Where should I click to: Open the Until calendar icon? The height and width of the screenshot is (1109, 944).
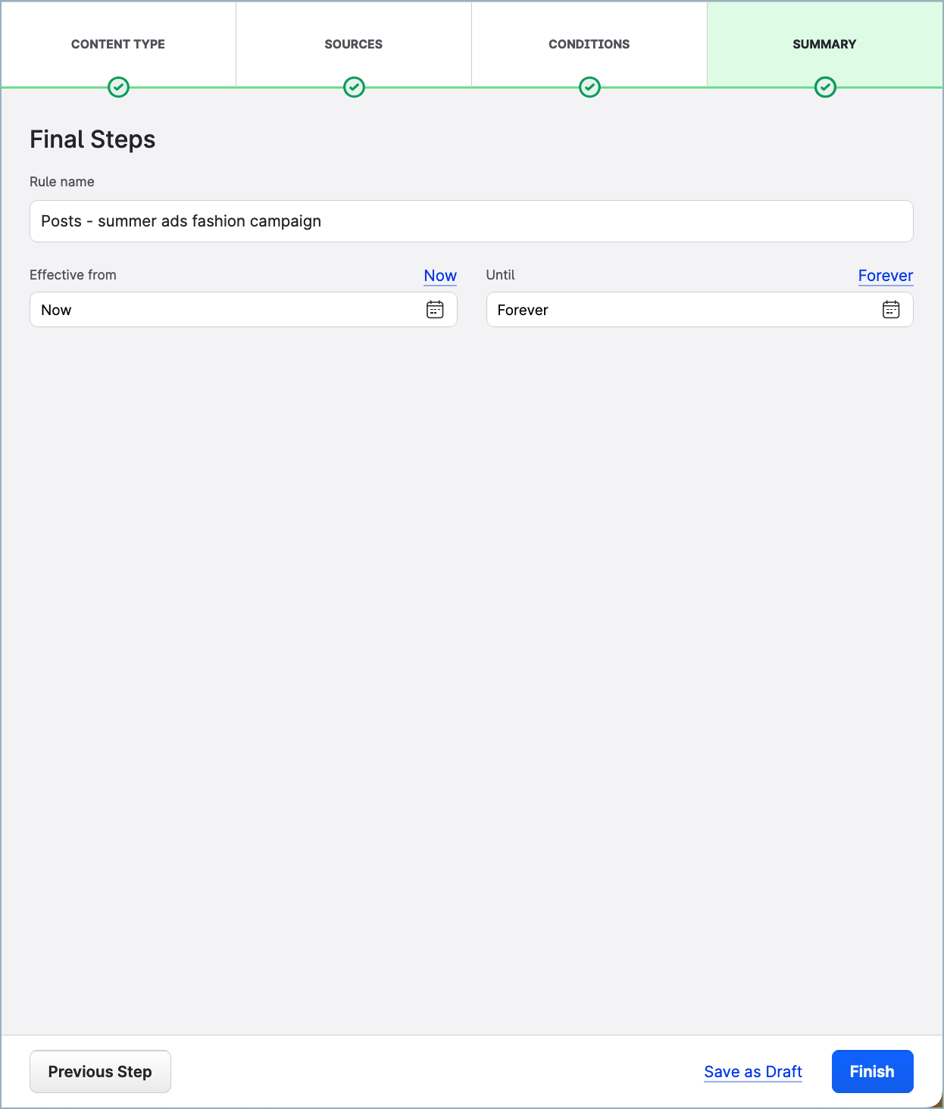tap(891, 309)
